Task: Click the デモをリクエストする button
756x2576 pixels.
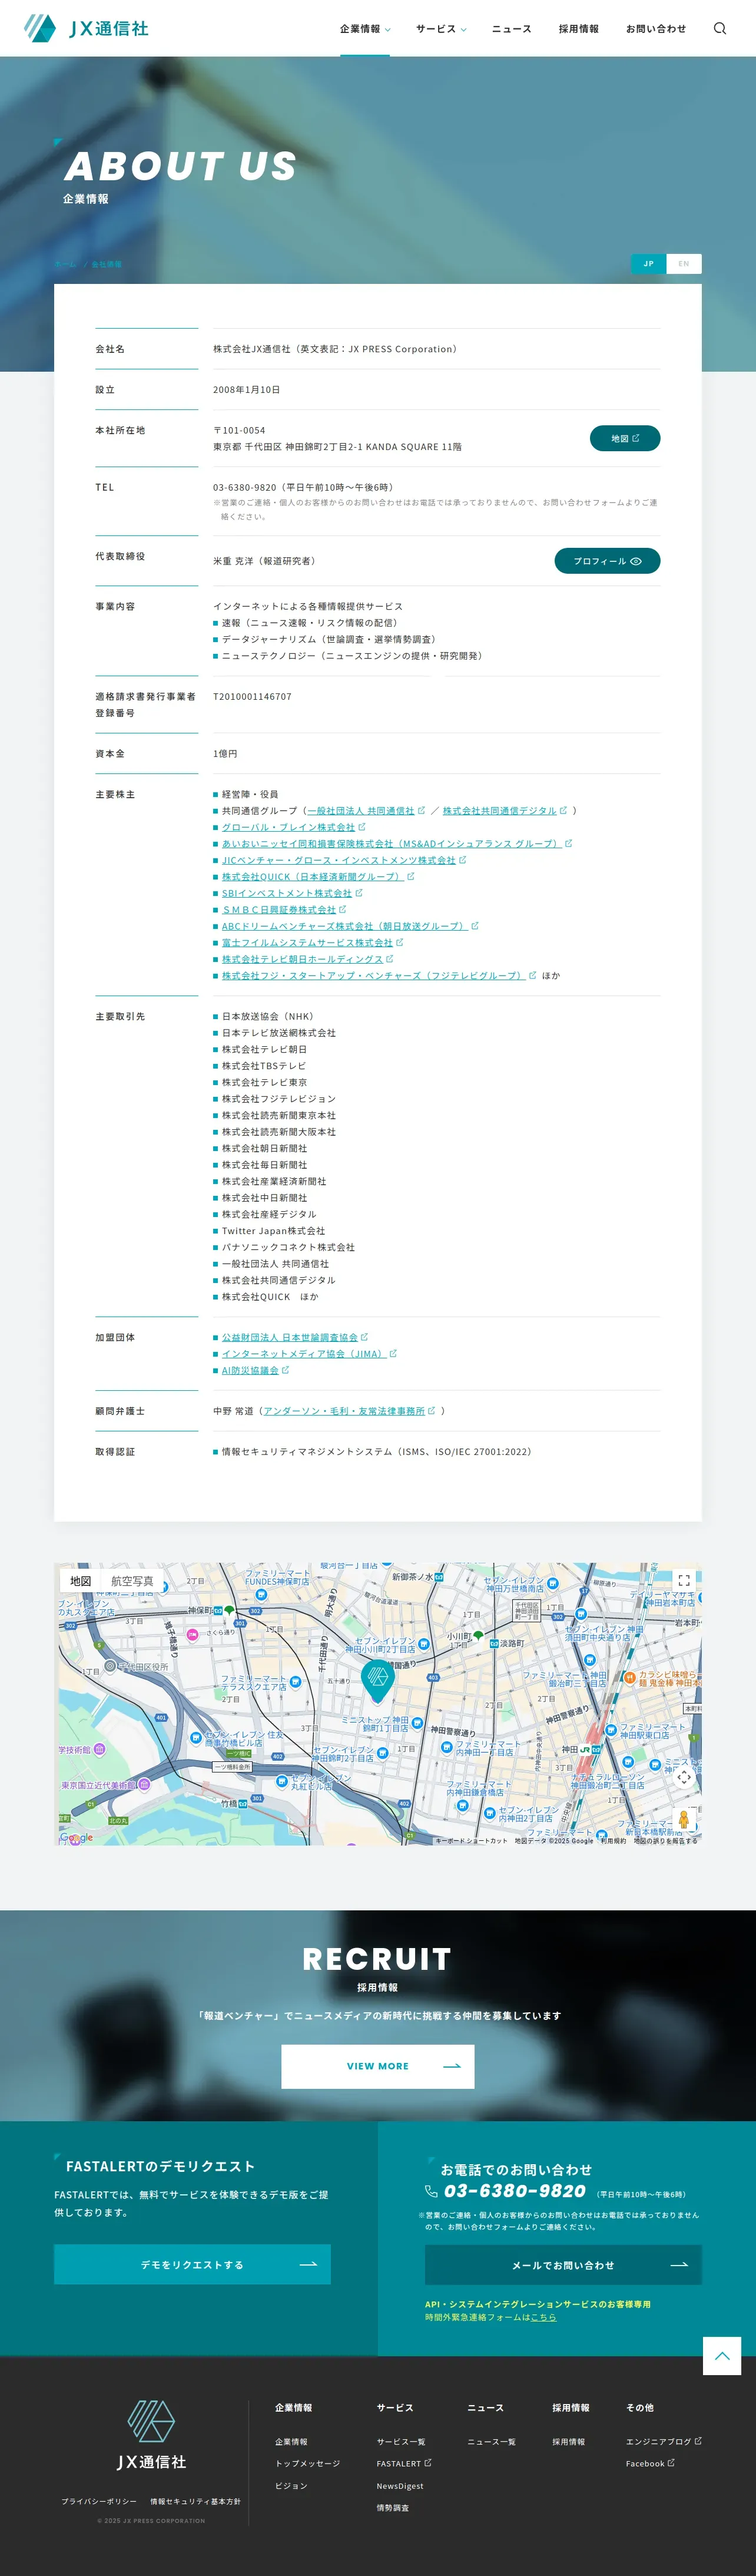Action: pyautogui.click(x=192, y=2264)
